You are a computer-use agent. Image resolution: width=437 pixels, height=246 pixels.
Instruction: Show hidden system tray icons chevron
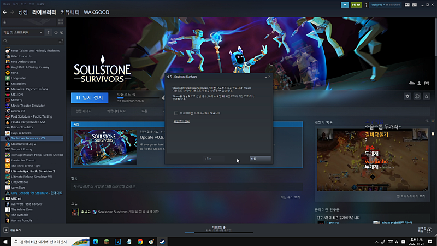pyautogui.click(x=376, y=242)
